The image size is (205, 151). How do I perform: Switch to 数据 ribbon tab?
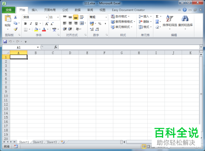pyautogui.click(x=77, y=10)
